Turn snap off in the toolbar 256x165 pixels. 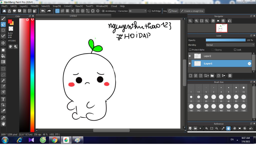[x=57, y=11]
